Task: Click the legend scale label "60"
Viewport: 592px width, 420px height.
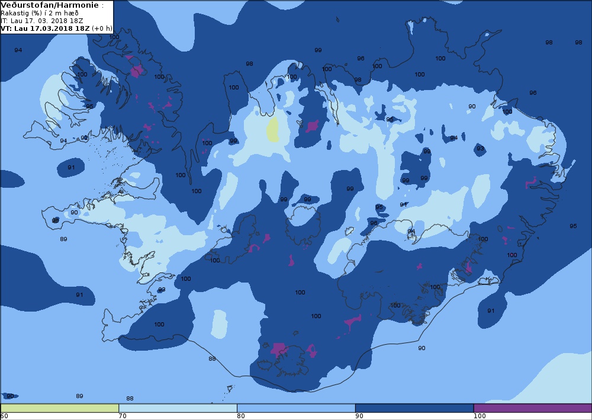Action: coord(4,416)
